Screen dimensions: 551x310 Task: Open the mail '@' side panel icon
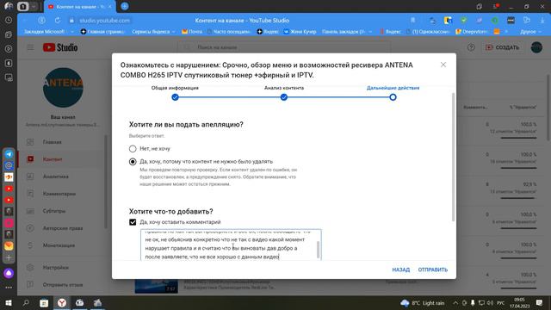tap(9, 165)
